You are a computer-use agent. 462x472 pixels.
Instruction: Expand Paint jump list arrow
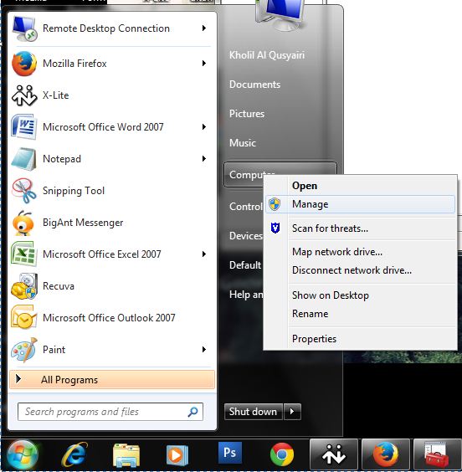point(204,350)
